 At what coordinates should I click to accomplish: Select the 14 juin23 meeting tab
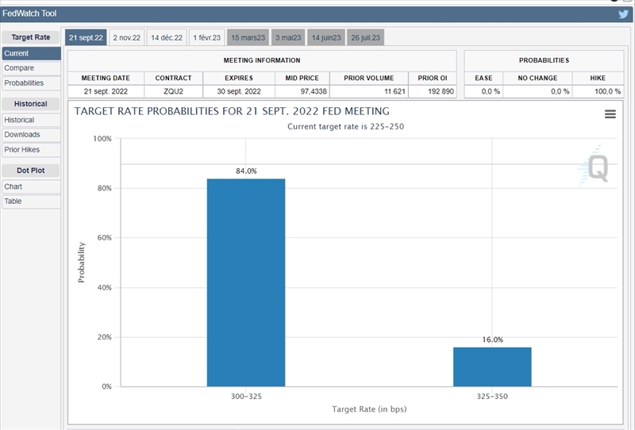click(325, 37)
